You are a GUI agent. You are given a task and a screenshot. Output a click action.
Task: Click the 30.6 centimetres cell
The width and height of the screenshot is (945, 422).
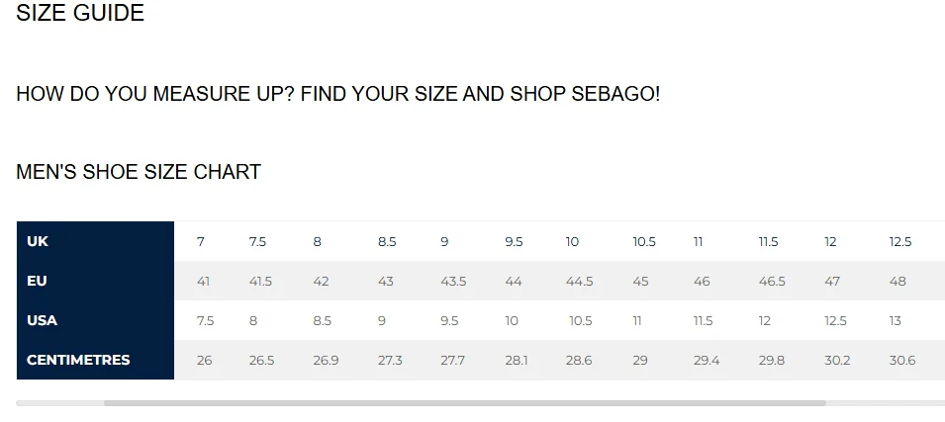[x=902, y=361]
